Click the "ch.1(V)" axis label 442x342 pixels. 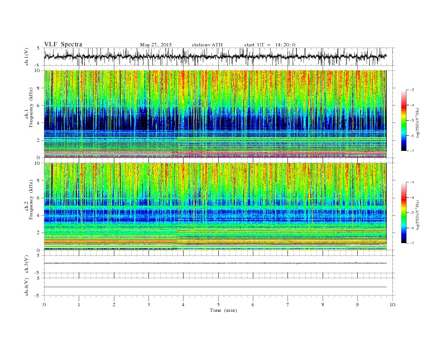pos(27,56)
